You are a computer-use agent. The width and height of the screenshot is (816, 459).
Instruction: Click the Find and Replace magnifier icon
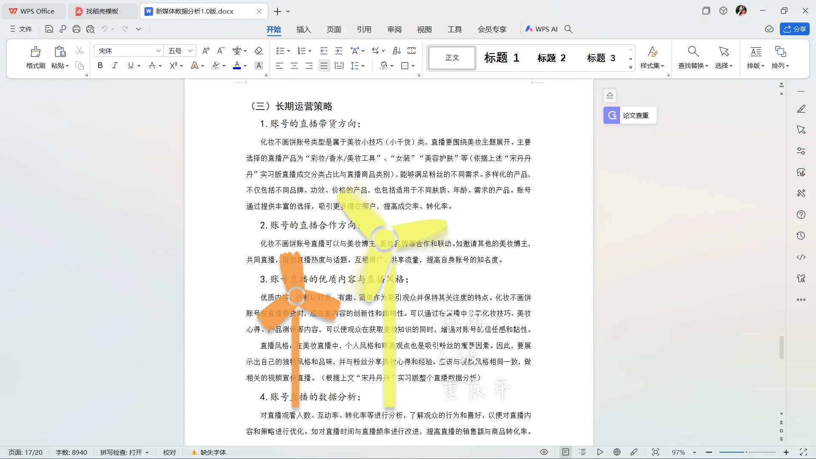[693, 51]
